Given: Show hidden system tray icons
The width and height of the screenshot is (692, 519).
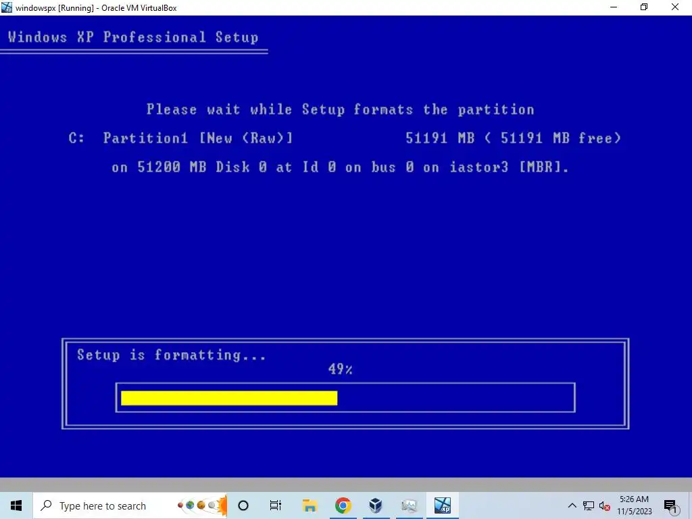Looking at the screenshot, I should click(x=572, y=505).
